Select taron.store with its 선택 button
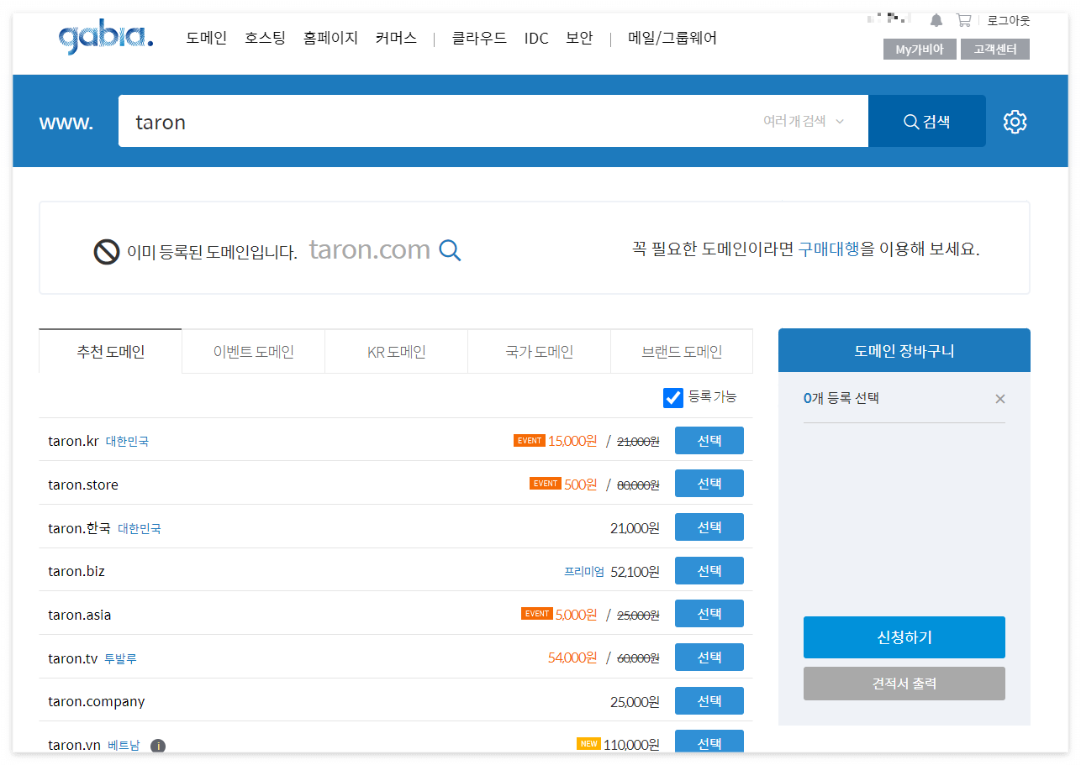Viewport: 1081px width, 765px height. 709,484
